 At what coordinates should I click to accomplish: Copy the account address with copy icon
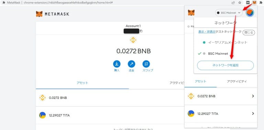tap(141, 31)
